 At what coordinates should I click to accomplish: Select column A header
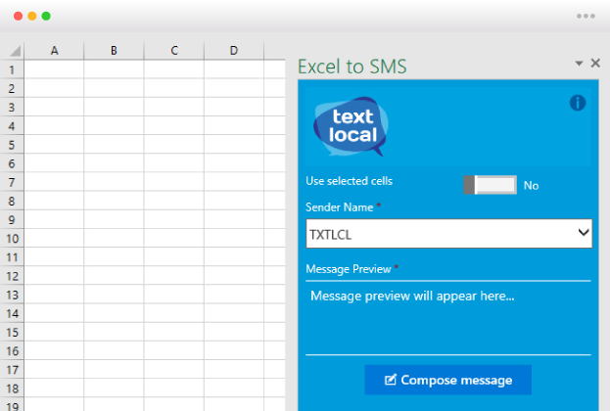[54, 51]
